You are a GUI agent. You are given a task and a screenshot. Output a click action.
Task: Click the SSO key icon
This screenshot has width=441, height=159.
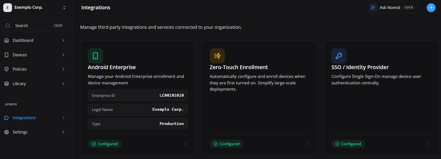pos(339,56)
